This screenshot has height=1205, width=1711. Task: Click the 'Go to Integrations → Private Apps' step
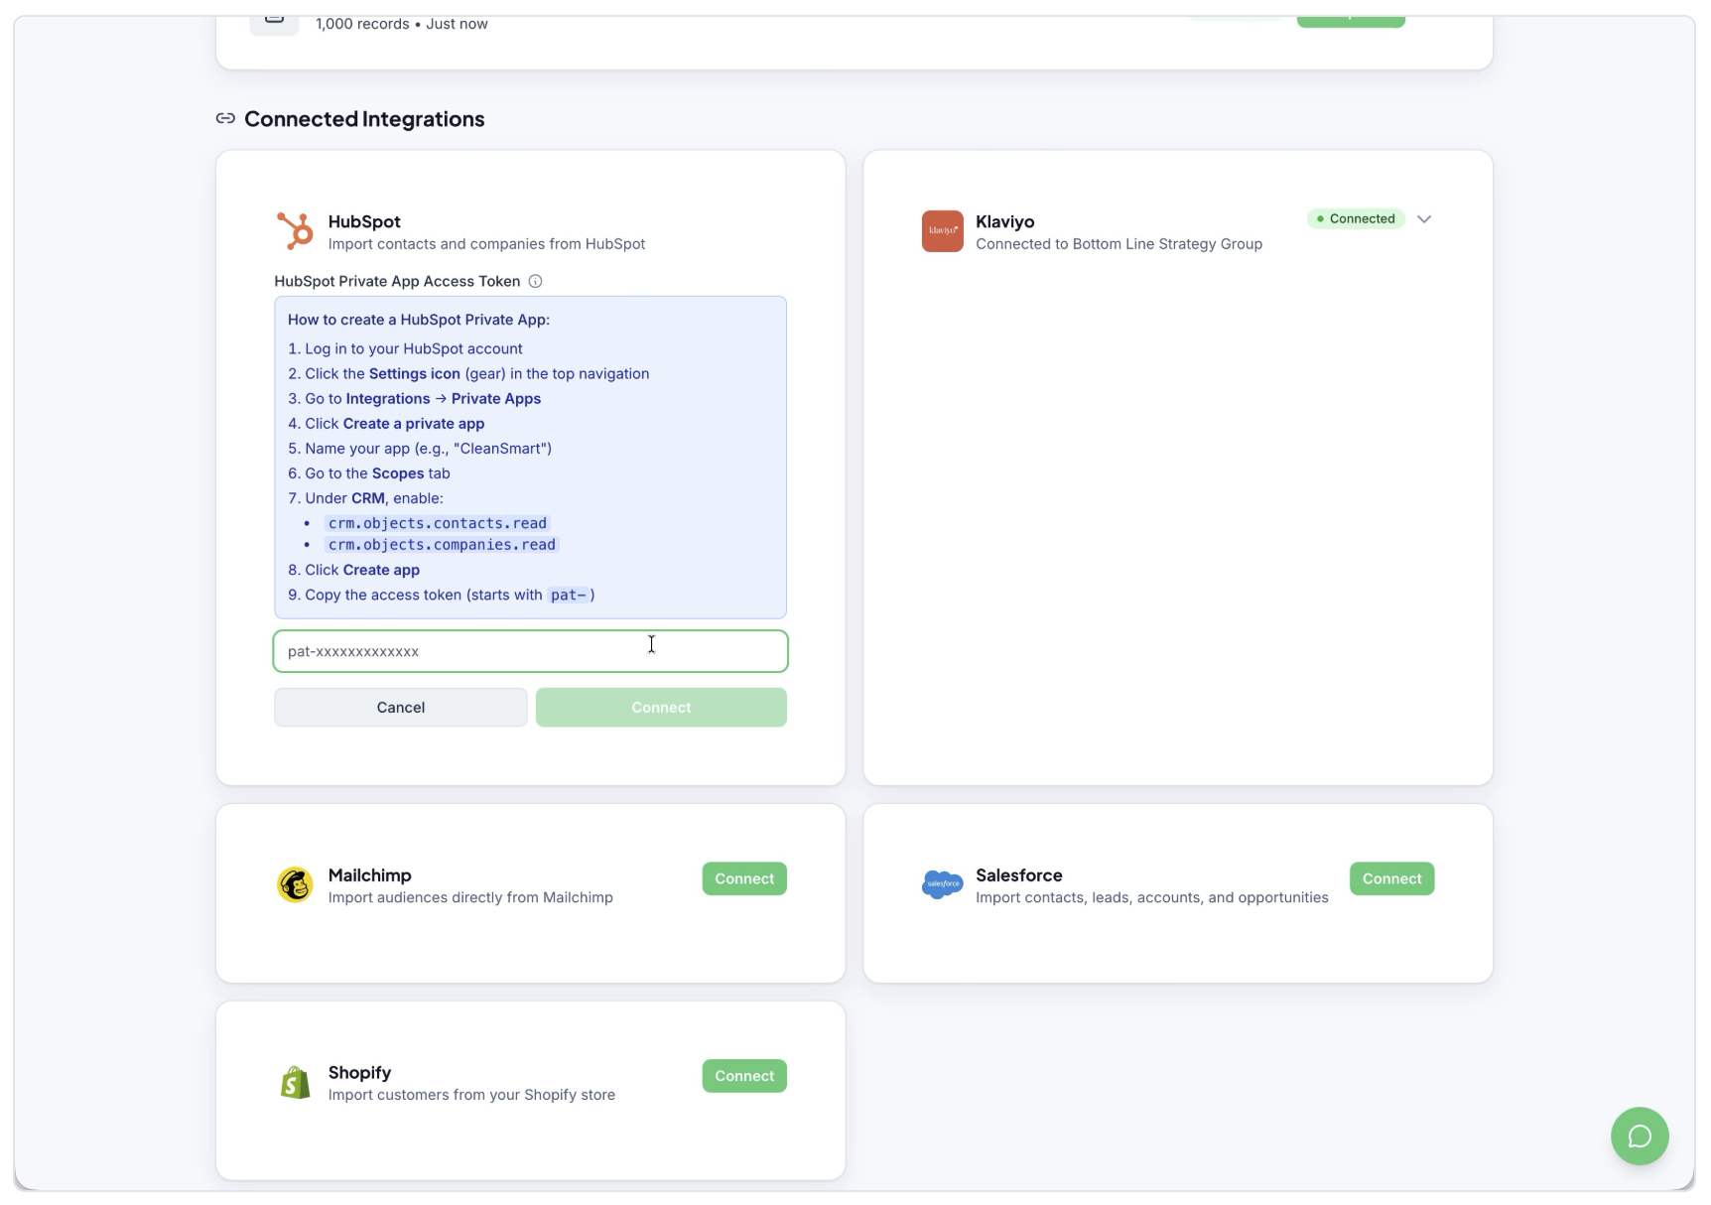pyautogui.click(x=415, y=399)
